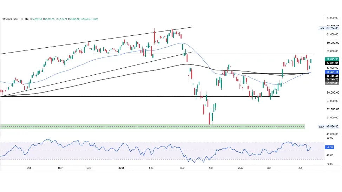Click the blue 56,491.11 moving average tag
This screenshot has width=342, height=192.
332,72
